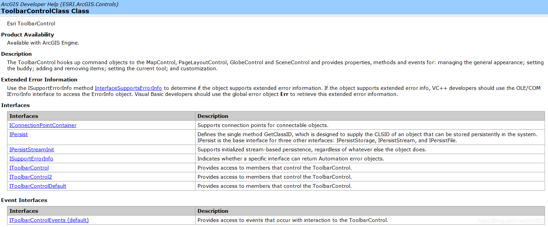Open the IConnectionPointContainer interface link
Viewport: 548px width, 227px height.
tap(43, 125)
